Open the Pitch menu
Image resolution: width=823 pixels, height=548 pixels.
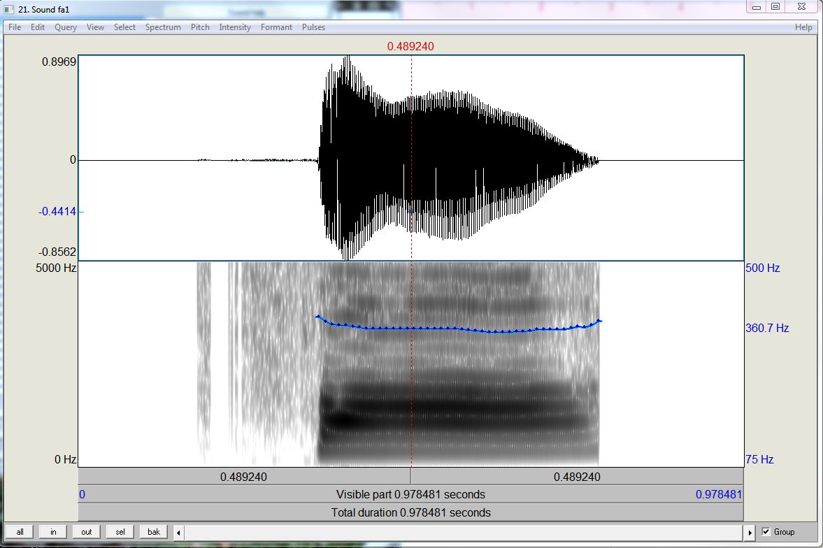tap(200, 27)
